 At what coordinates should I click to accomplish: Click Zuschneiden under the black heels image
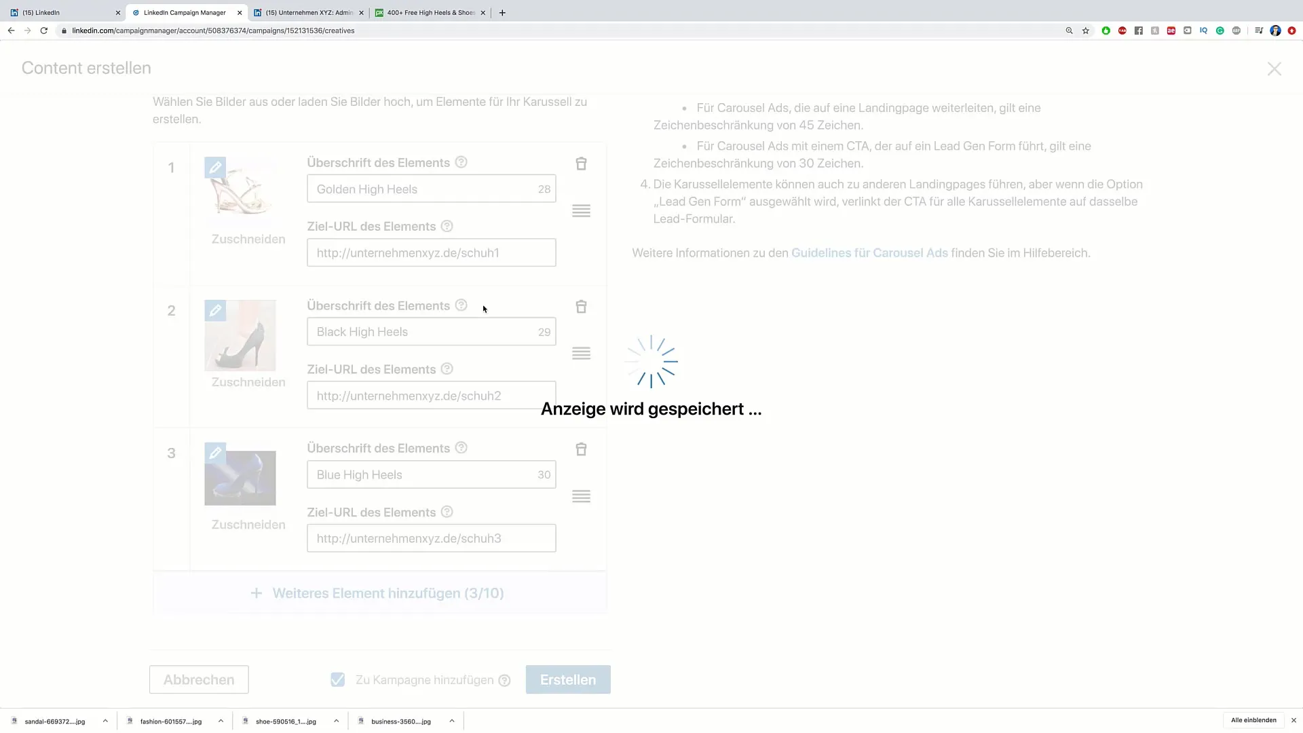click(248, 382)
